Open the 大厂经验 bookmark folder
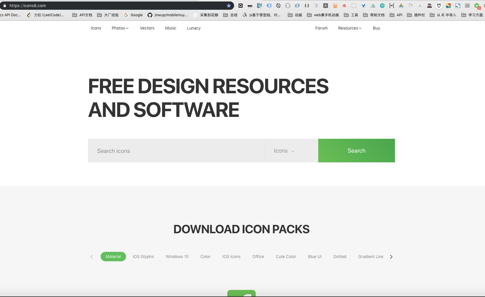 point(108,15)
